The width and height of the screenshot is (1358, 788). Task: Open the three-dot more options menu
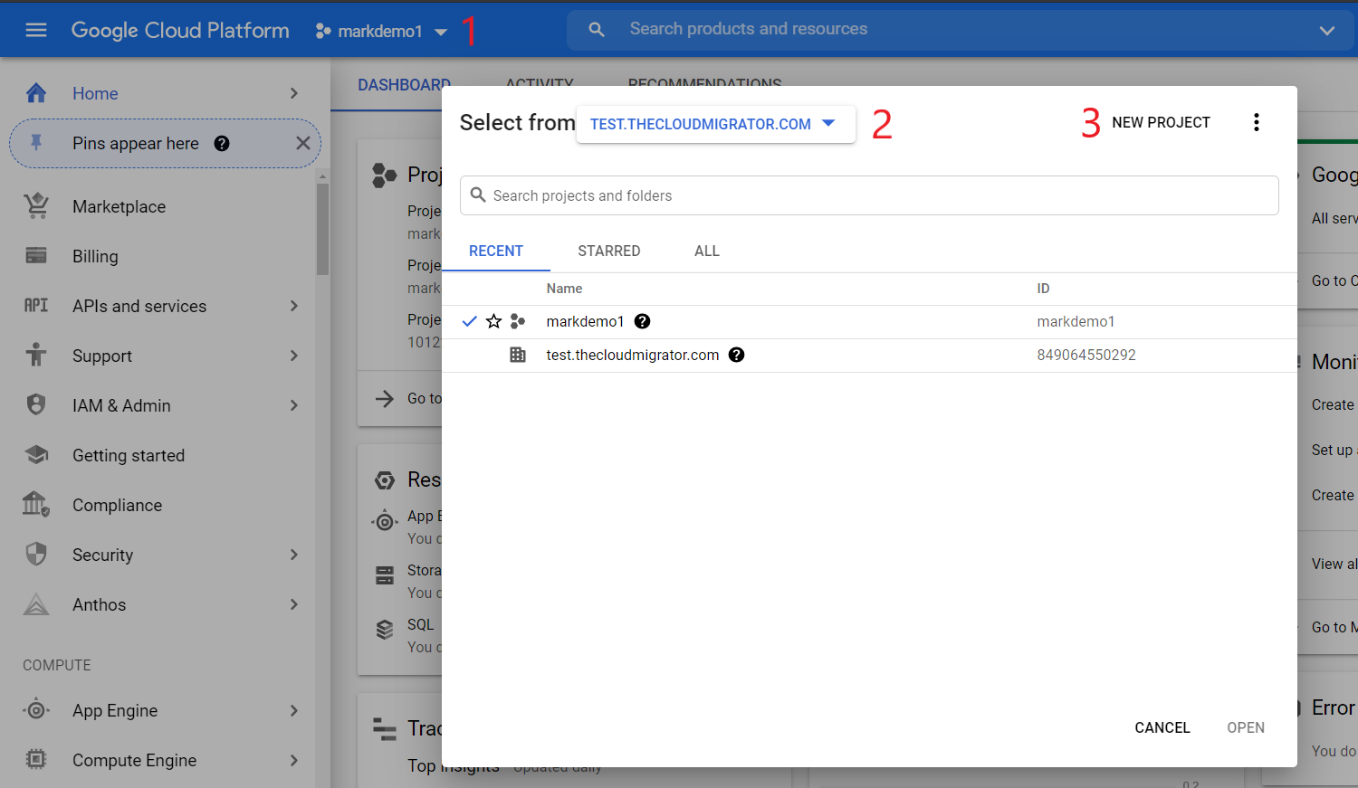point(1257,122)
